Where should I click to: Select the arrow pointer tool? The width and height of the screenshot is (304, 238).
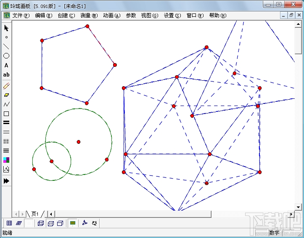pyautogui.click(x=6, y=28)
